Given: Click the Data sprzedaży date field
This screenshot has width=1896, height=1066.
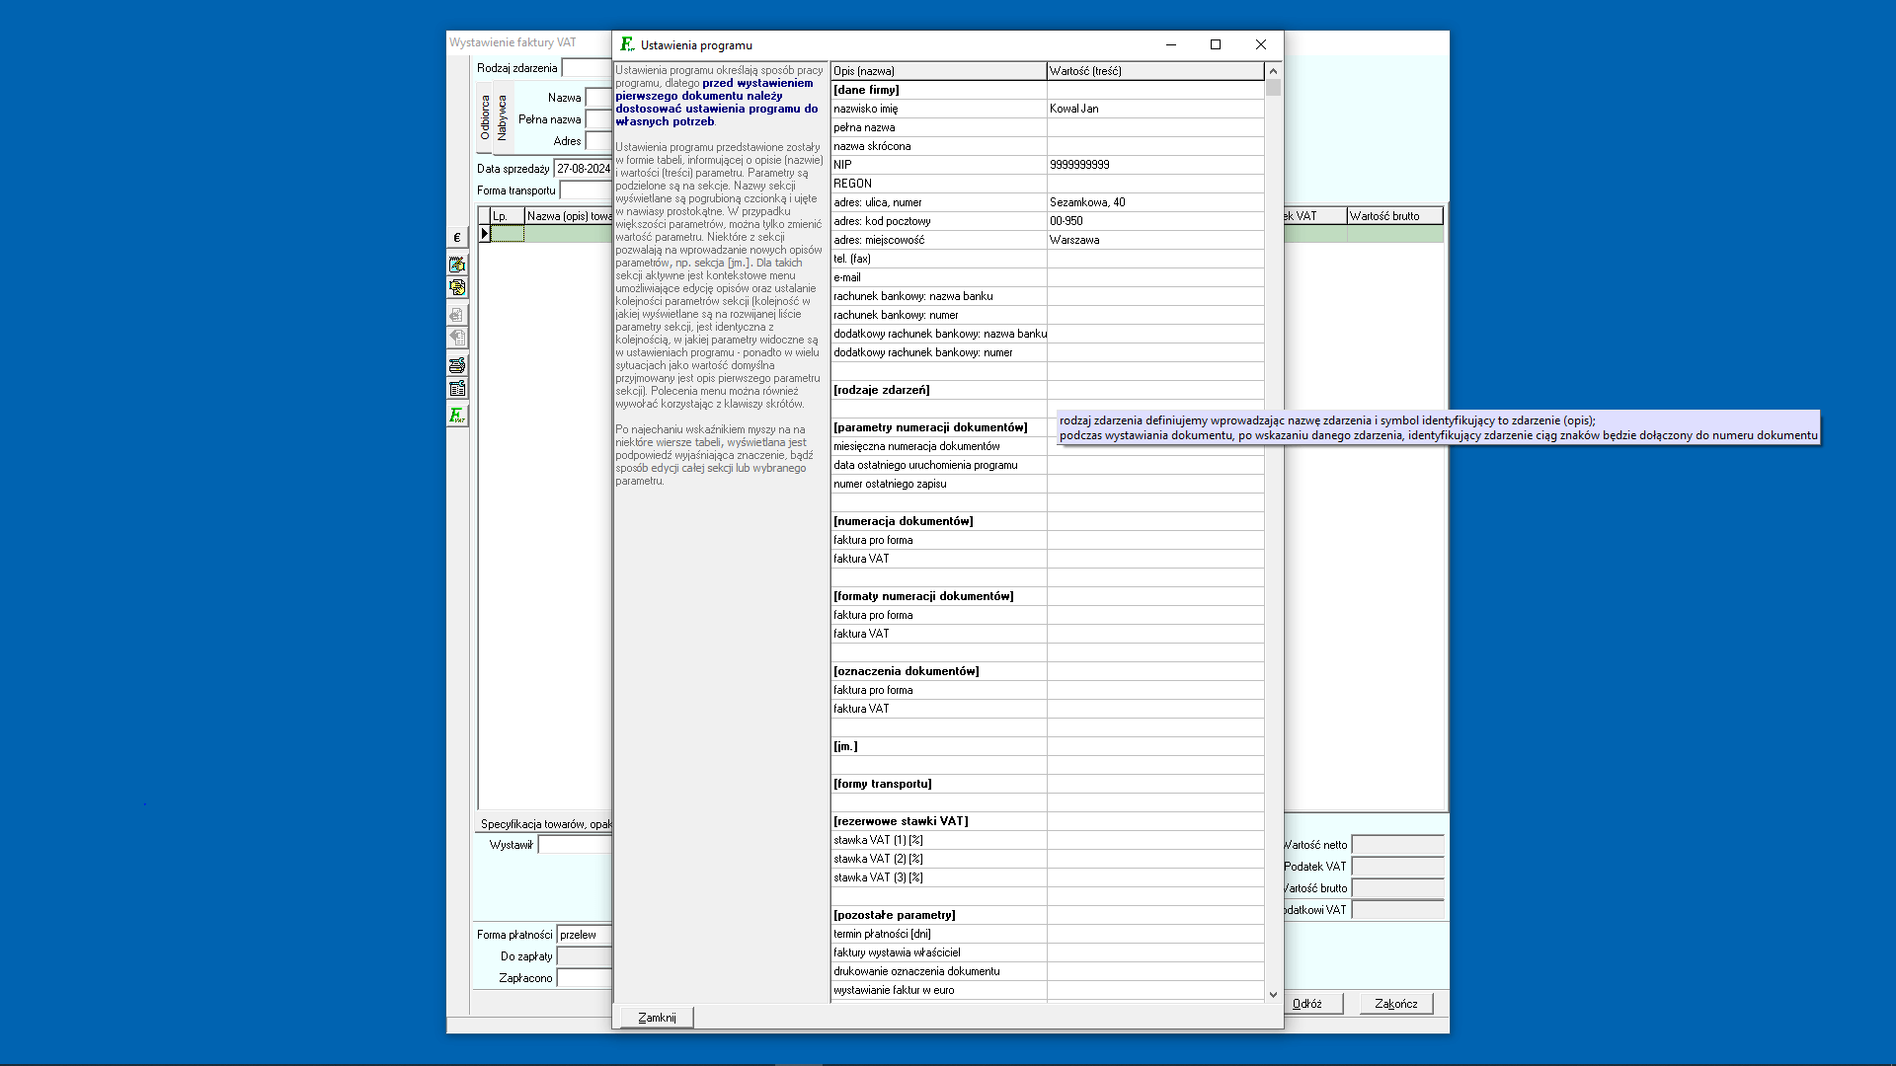Looking at the screenshot, I should click(x=583, y=169).
